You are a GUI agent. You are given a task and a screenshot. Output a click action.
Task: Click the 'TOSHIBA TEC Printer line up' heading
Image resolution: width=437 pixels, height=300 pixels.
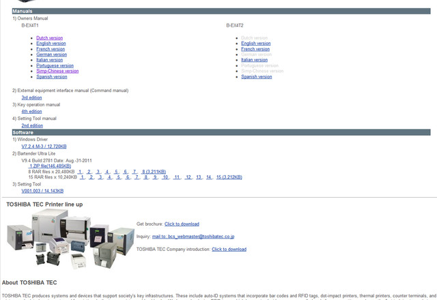(x=44, y=205)
